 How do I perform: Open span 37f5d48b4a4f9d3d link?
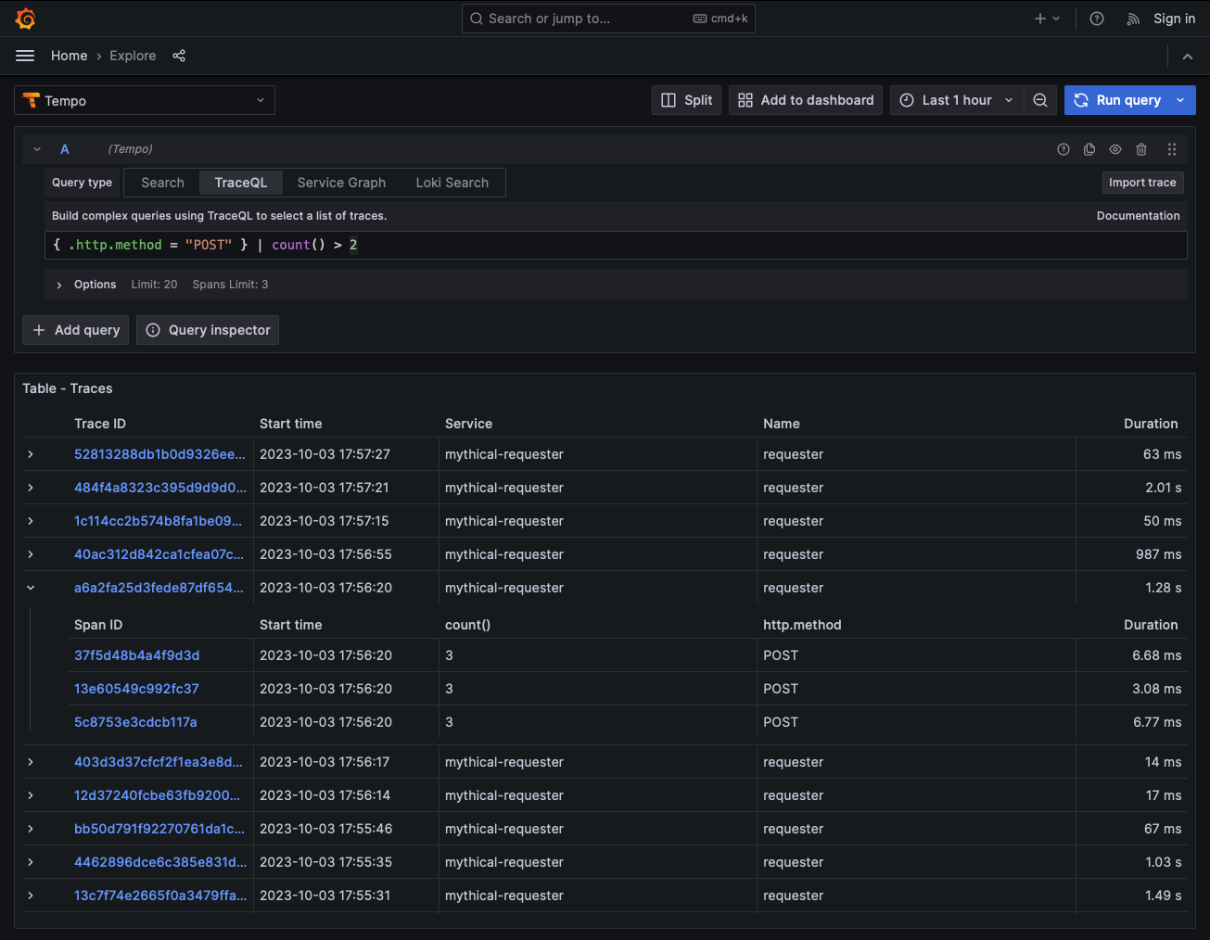135,655
